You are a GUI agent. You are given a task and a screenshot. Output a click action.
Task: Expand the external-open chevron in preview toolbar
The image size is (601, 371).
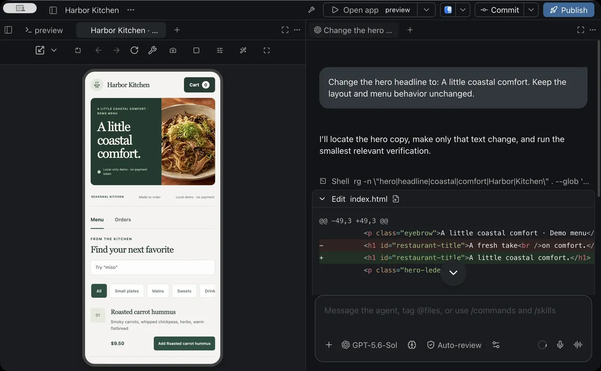click(54, 50)
